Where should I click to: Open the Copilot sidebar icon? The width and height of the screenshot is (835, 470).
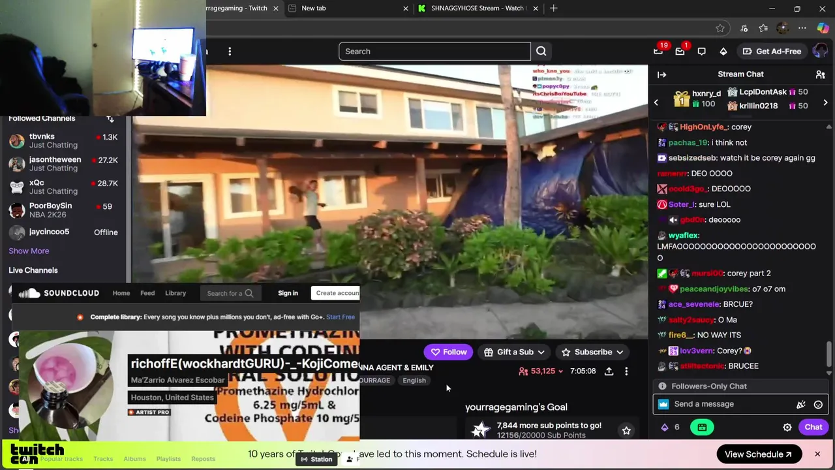822,28
